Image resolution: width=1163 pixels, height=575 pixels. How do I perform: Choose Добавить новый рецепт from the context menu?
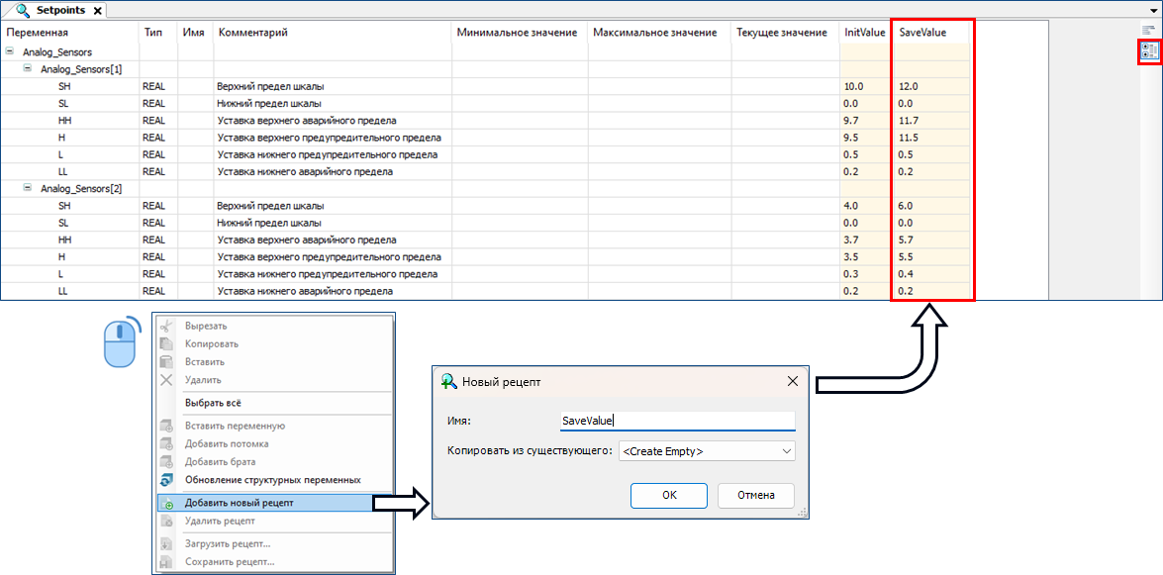tap(239, 503)
